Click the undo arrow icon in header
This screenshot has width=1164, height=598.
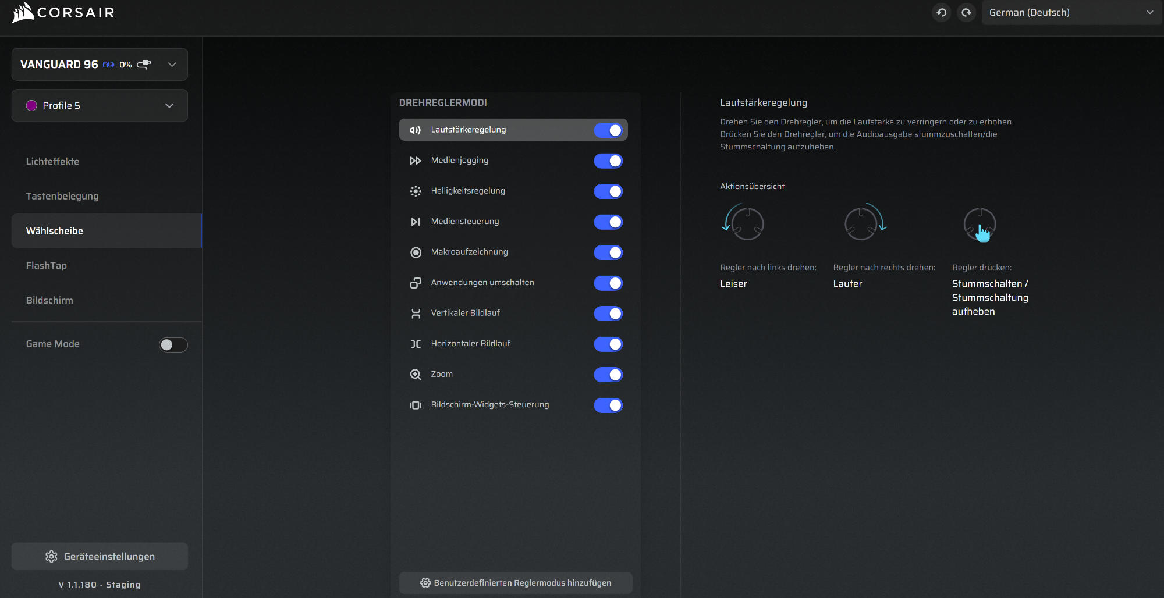[x=941, y=12]
